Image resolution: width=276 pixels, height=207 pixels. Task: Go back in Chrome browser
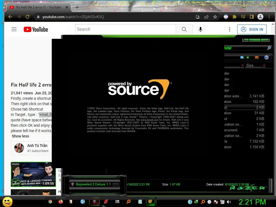click(10, 17)
